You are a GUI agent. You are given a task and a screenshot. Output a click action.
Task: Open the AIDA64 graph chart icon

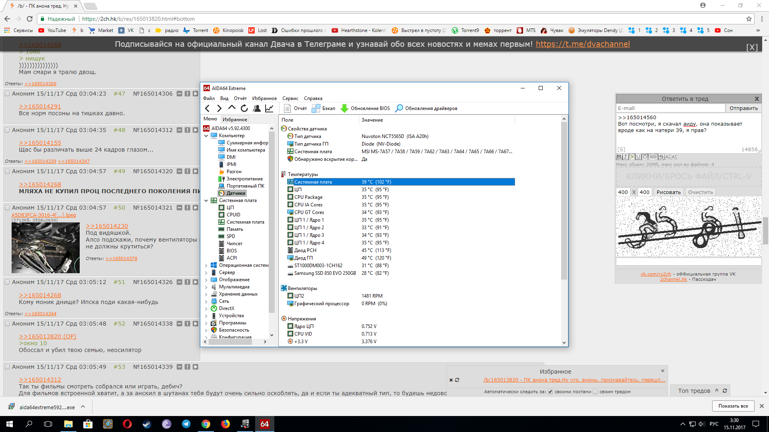[x=269, y=108]
